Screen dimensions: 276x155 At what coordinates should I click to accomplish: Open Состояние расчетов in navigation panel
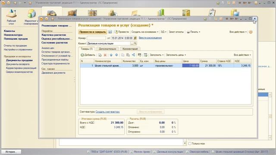point(55,43)
